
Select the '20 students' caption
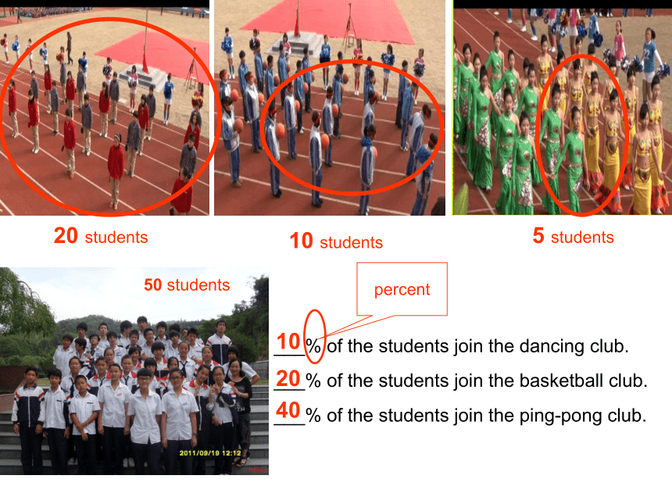tap(101, 236)
